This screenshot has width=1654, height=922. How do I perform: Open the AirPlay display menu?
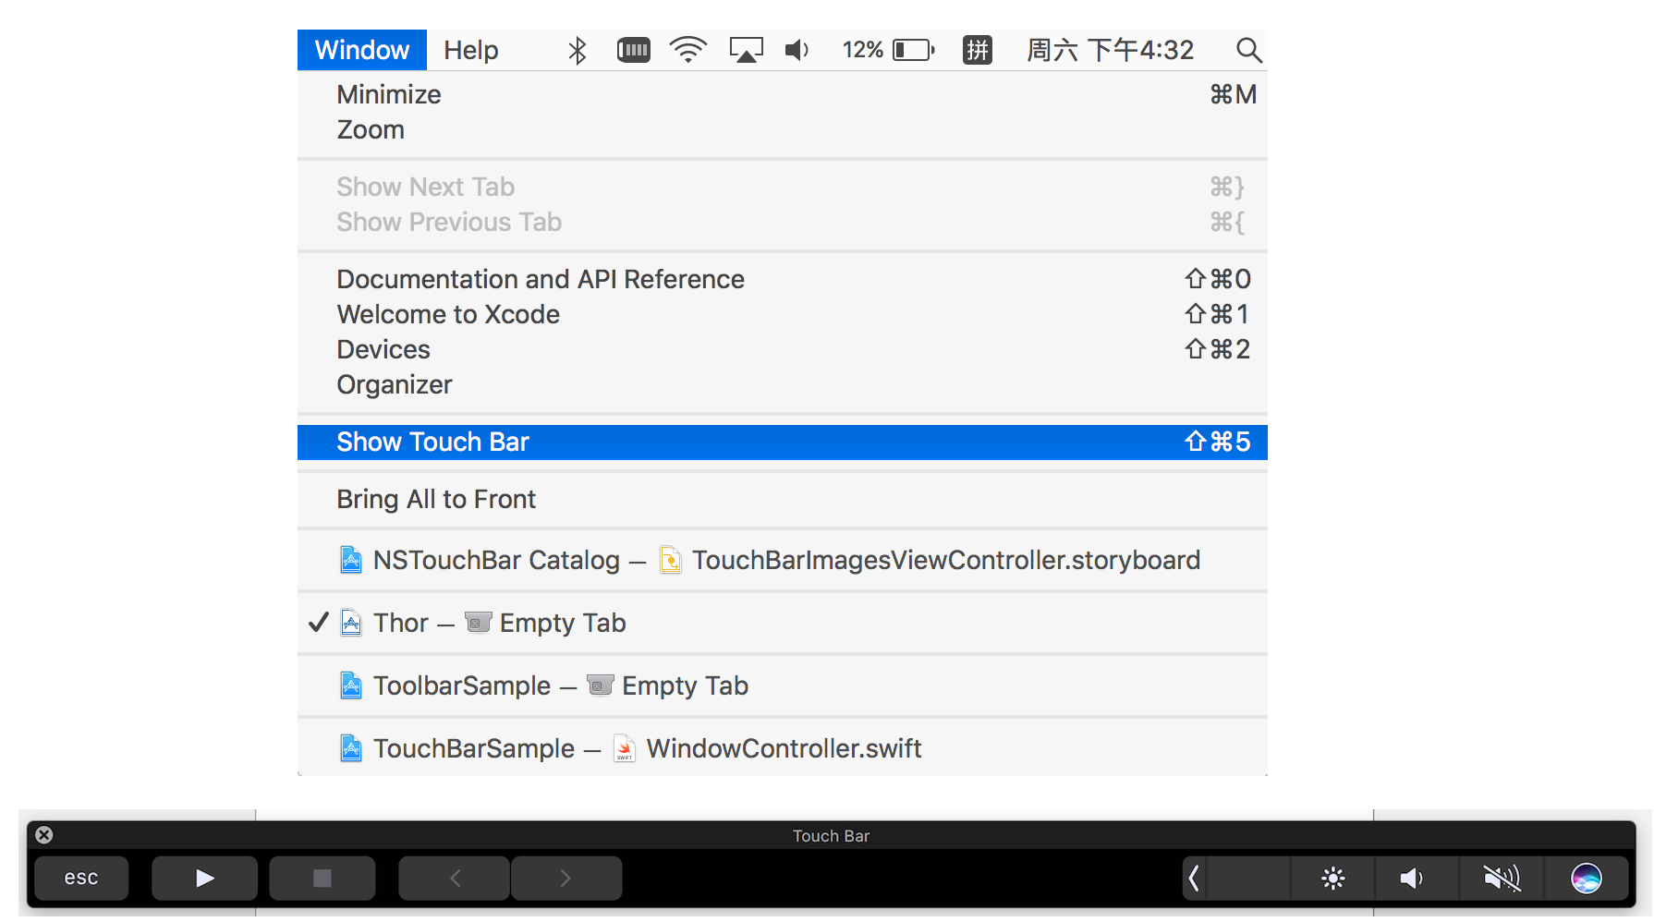tap(746, 50)
